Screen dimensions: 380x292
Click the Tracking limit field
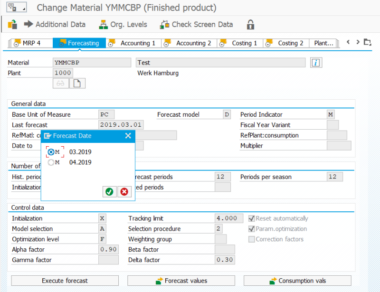(x=229, y=218)
